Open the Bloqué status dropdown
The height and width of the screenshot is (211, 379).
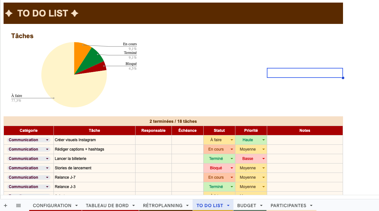(232, 168)
